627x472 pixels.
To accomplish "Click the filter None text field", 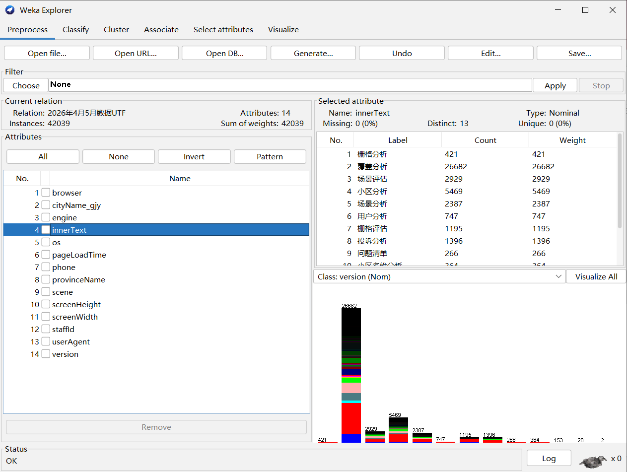I will click(x=290, y=85).
